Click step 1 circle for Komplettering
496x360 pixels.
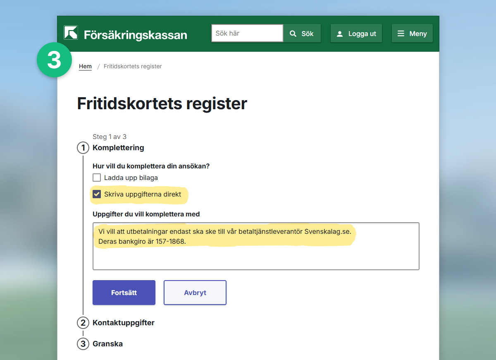coord(83,148)
